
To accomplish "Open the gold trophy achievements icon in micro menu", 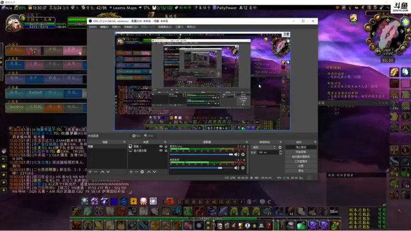I will 240,225.
